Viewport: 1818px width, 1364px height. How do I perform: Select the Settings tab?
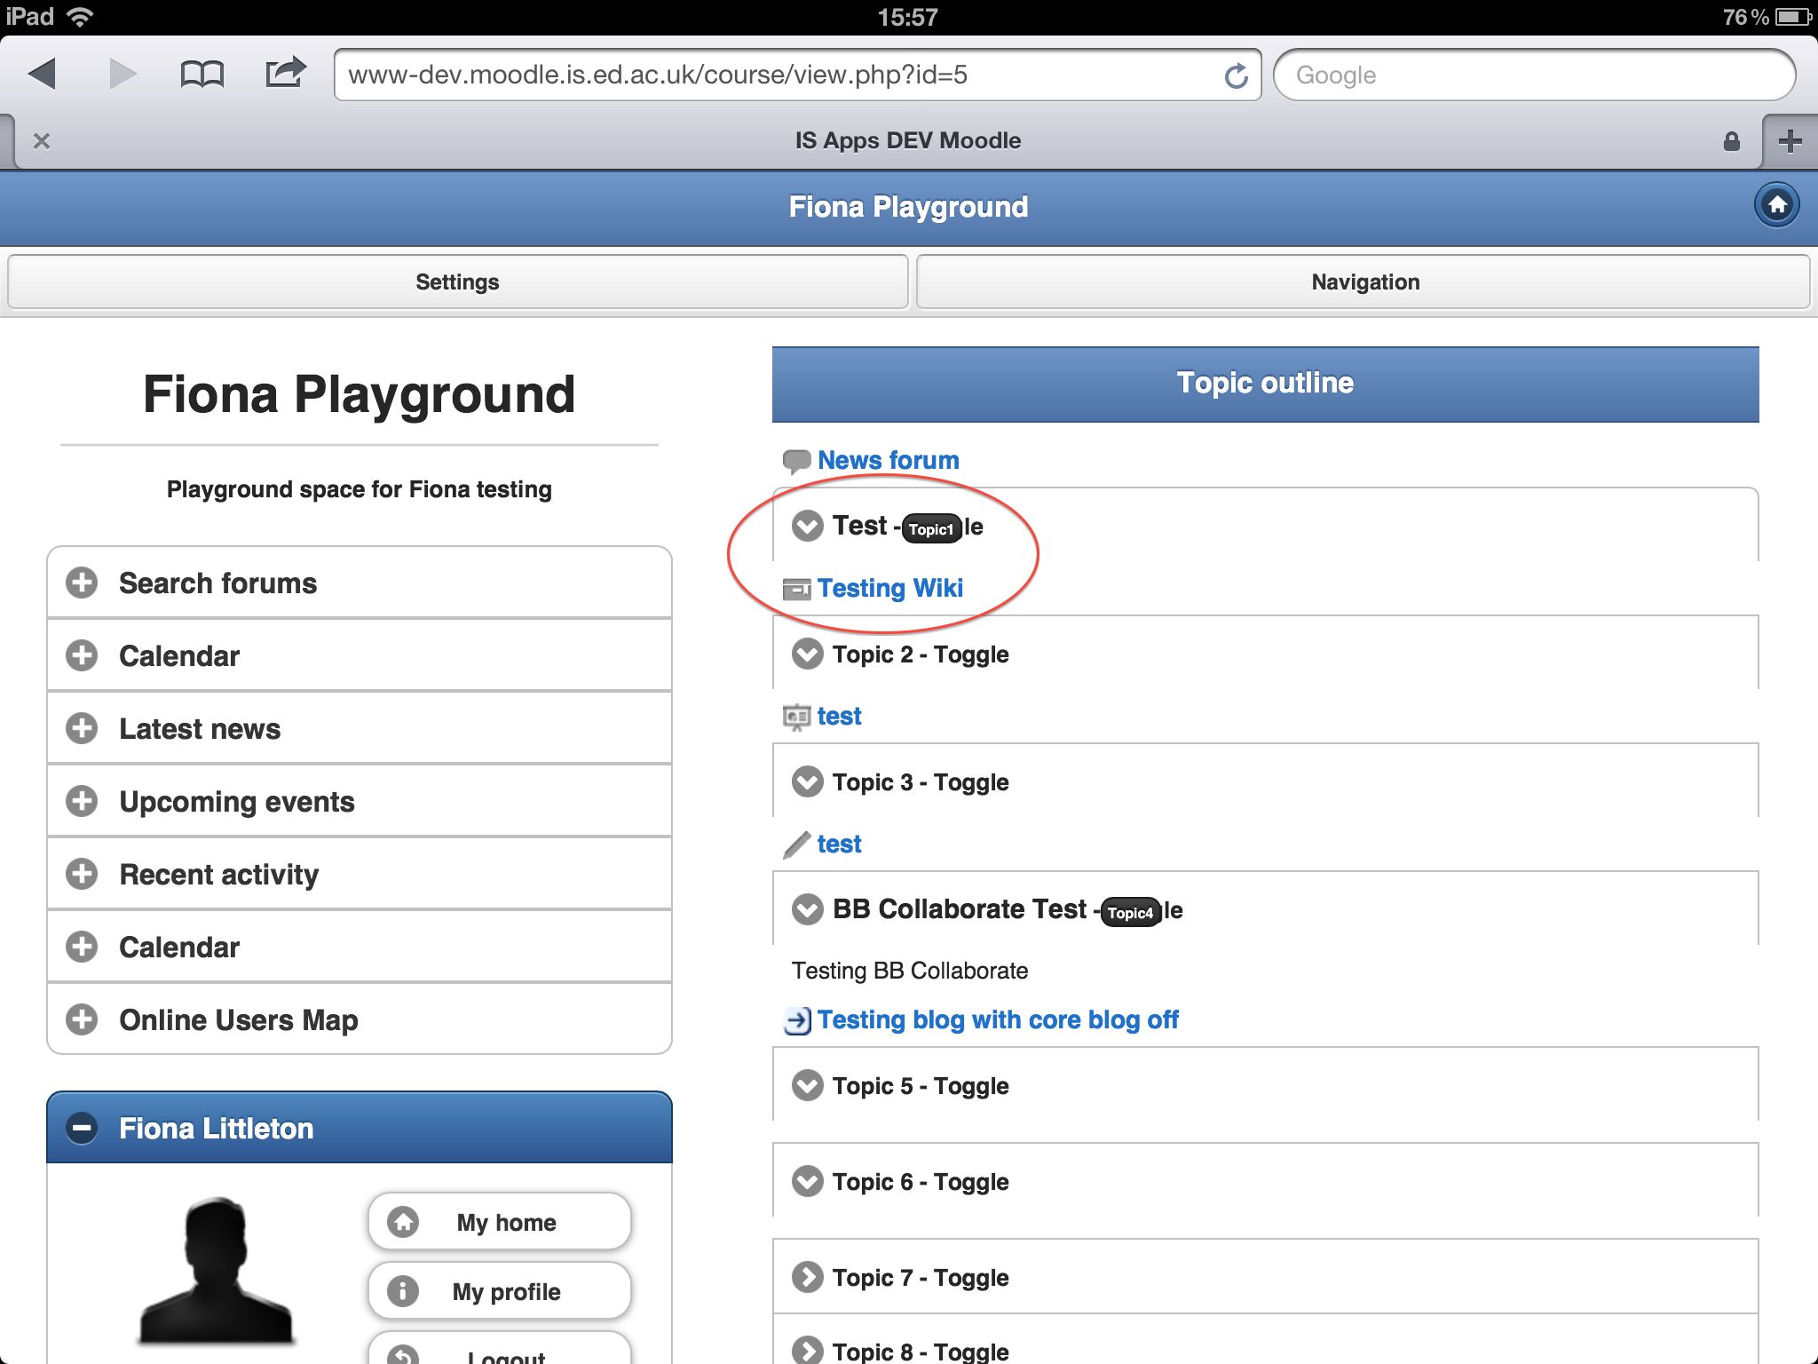(455, 281)
